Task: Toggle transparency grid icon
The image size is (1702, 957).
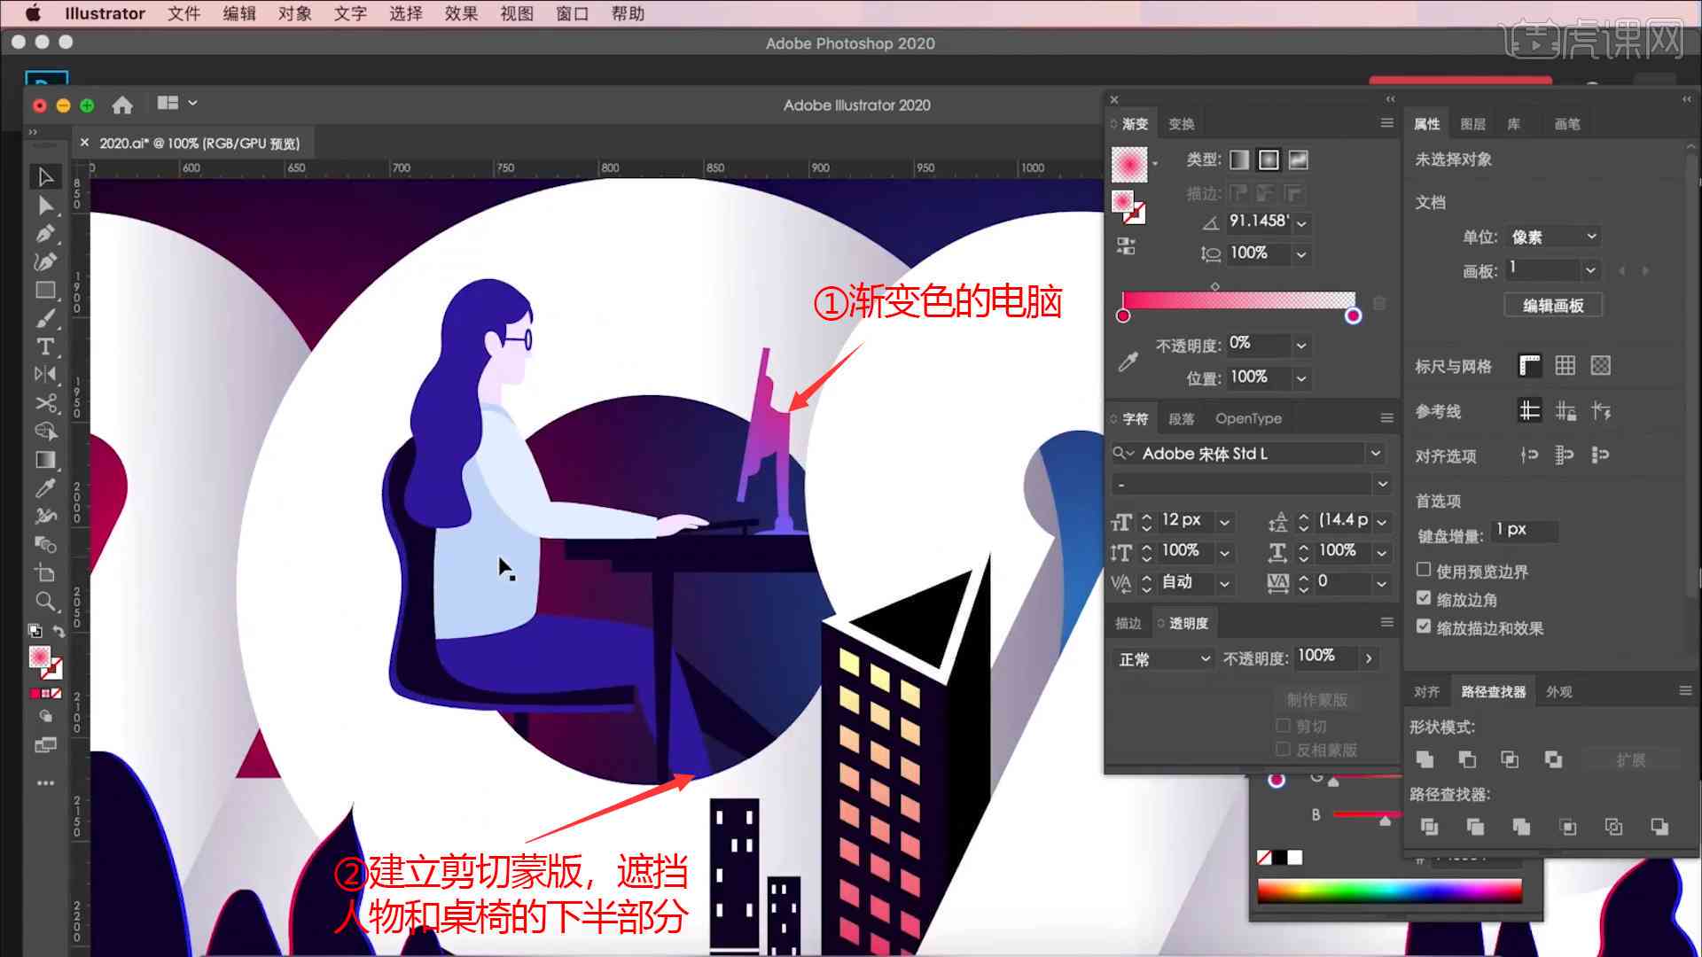Action: [x=1600, y=365]
